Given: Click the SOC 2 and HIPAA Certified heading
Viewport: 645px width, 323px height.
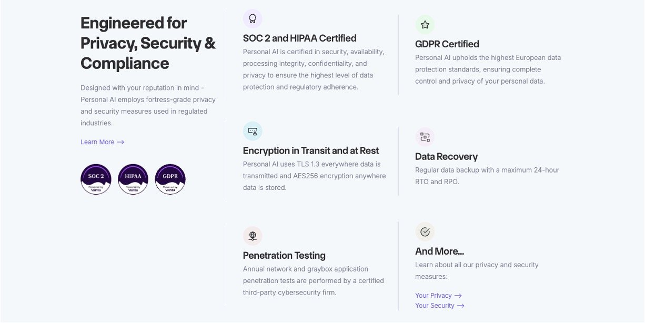Looking at the screenshot, I should [x=299, y=38].
